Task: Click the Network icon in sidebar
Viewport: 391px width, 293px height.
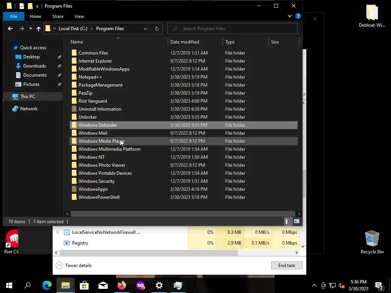Action: point(15,109)
